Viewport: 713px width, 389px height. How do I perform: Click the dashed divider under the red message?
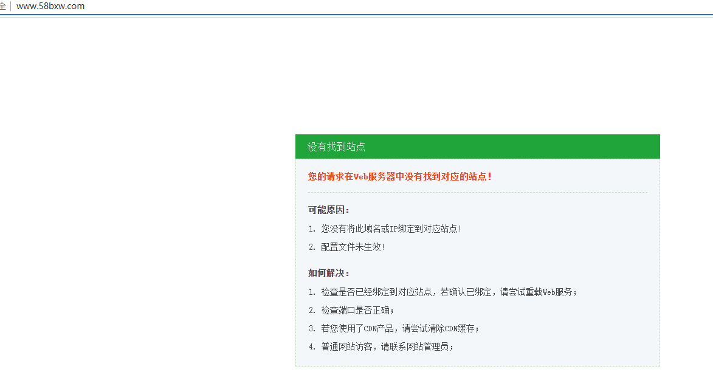click(477, 192)
